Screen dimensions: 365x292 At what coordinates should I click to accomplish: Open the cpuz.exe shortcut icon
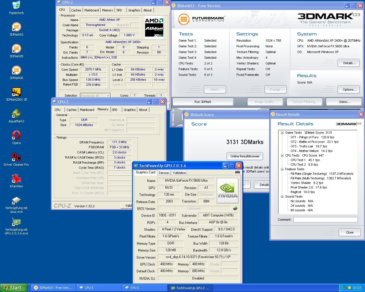click(16, 200)
